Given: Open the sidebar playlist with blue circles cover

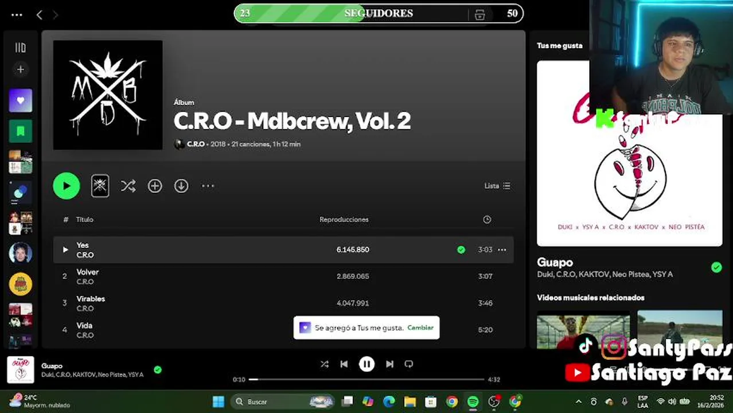Looking at the screenshot, I should coord(21,193).
